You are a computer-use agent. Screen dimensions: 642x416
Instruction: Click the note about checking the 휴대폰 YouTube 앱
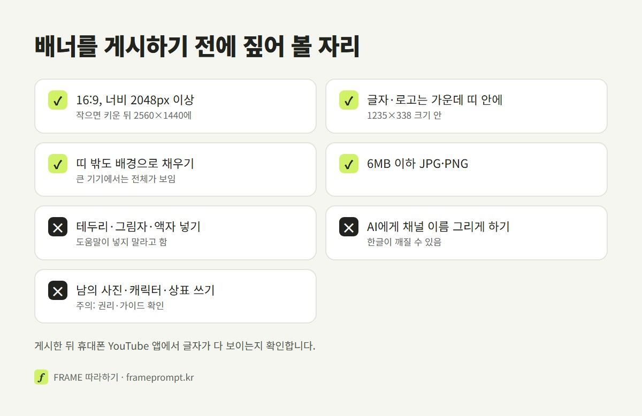(175, 346)
